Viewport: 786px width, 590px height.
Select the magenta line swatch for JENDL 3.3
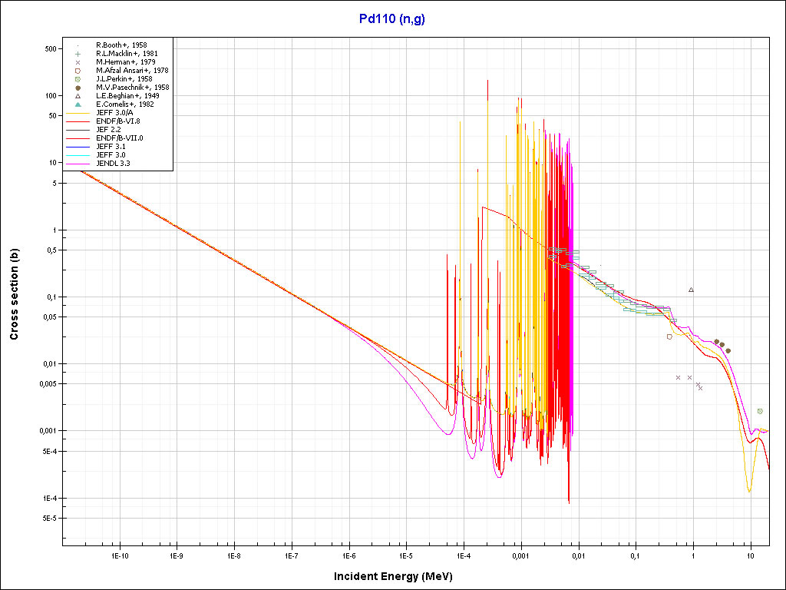78,163
